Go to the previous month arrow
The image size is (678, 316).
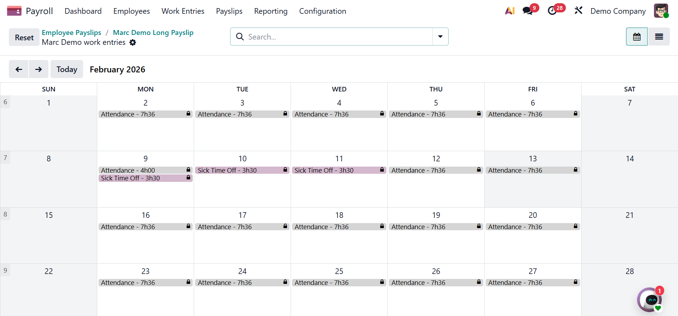19,69
